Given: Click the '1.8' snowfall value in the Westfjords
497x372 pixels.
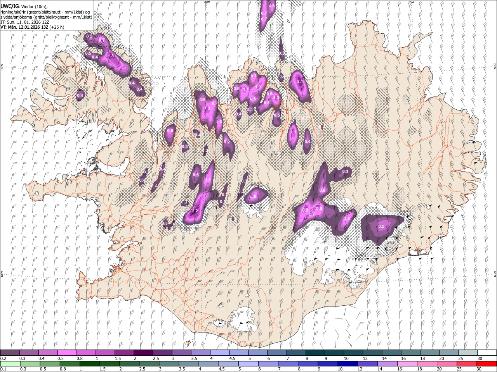Looking at the screenshot, I should click(111, 56).
